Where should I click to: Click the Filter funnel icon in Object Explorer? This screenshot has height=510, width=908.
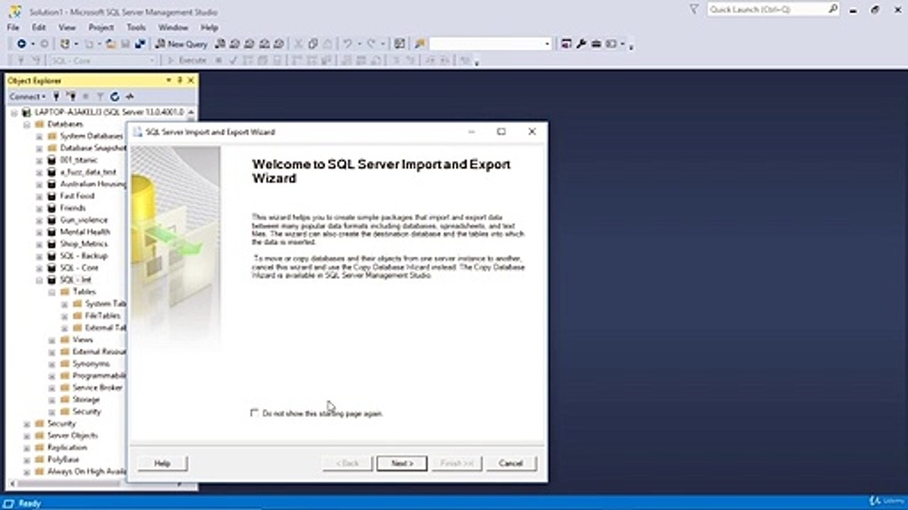tap(100, 96)
